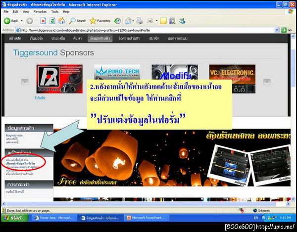Print the page using printer icon
The image size is (297, 232).
pos(140,21)
